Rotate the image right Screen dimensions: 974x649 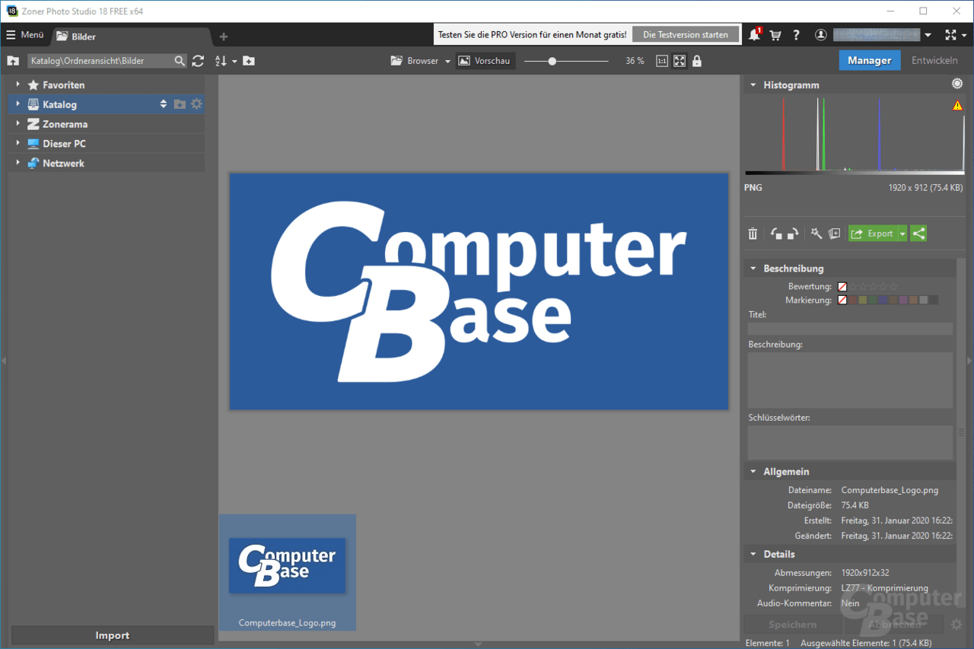(x=793, y=234)
